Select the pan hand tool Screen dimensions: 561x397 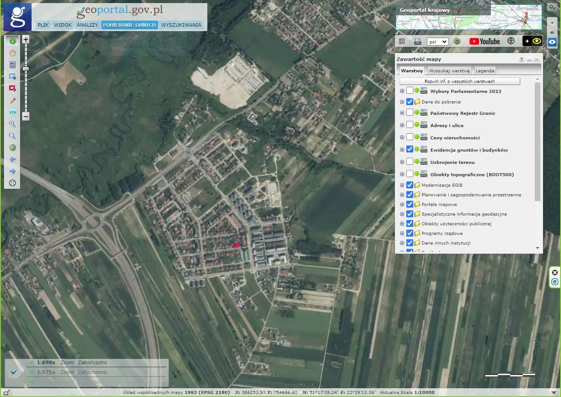(13, 53)
